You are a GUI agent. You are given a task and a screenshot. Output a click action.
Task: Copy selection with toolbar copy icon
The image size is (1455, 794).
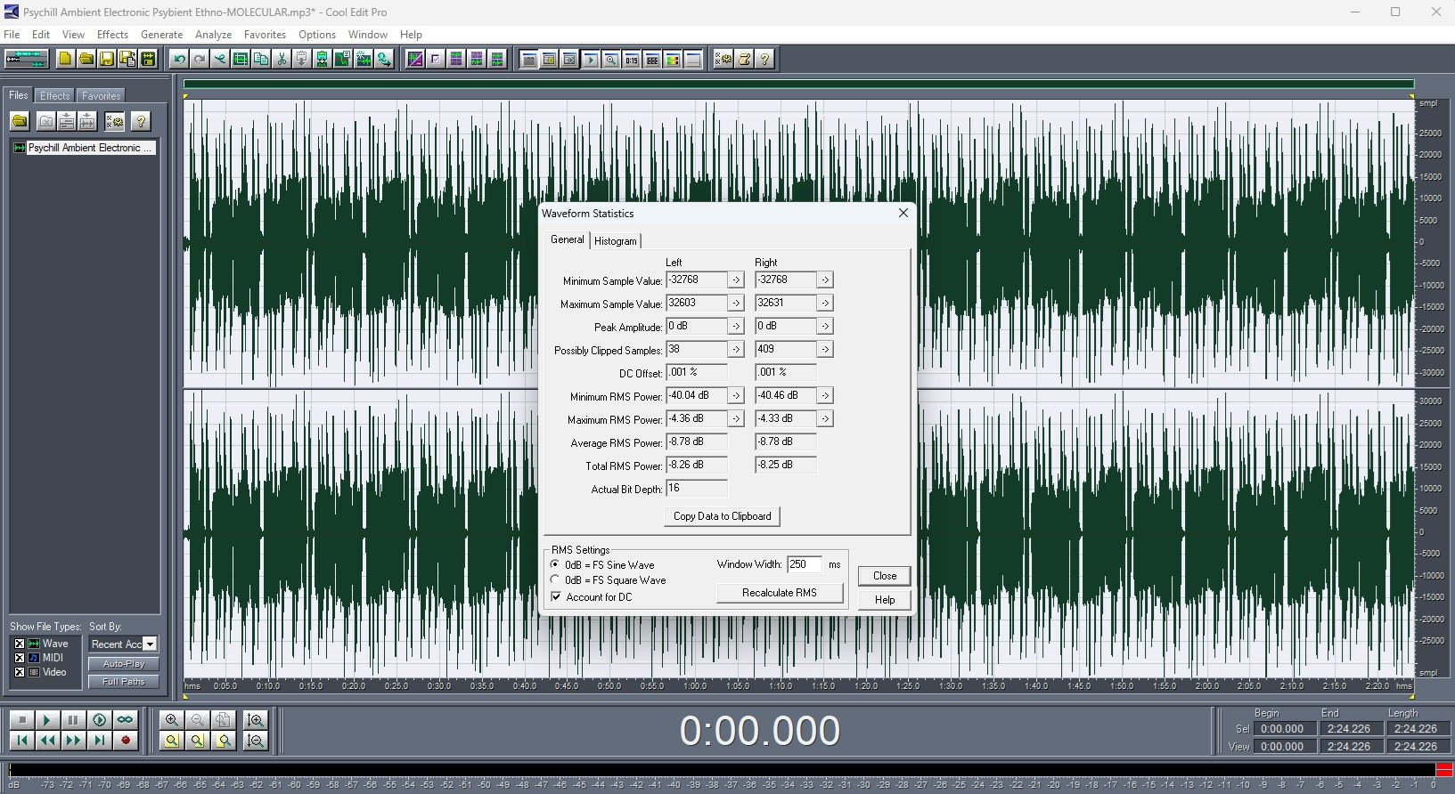pos(261,60)
